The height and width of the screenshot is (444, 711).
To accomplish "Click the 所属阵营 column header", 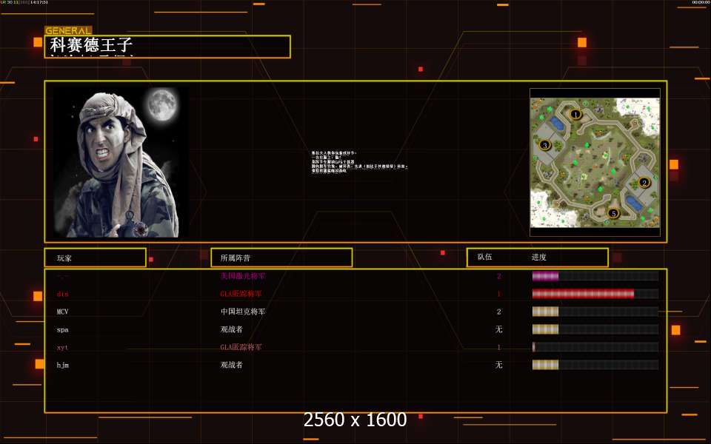I will pos(281,258).
